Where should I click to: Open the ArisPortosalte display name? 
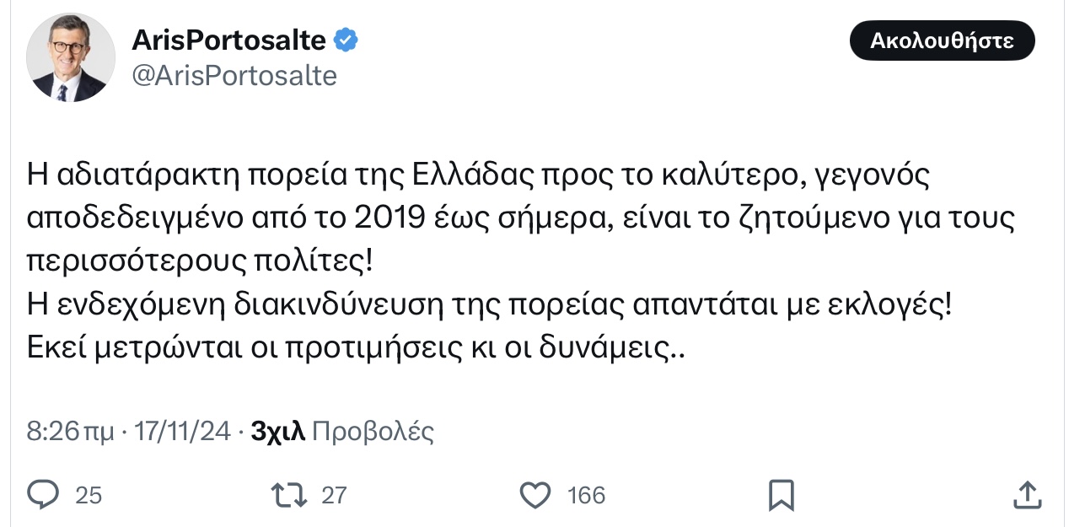tap(228, 40)
